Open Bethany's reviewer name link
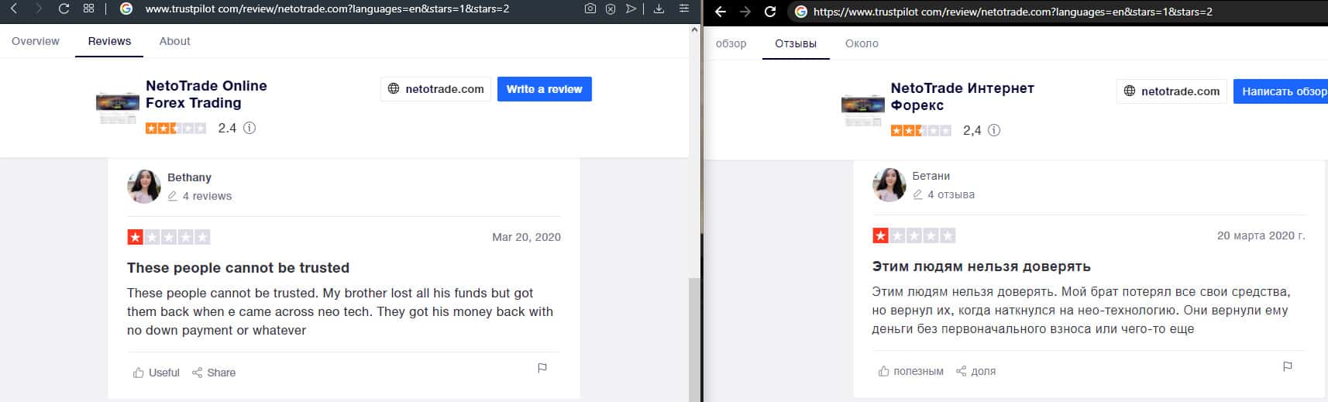This screenshot has width=1328, height=402. coord(189,177)
